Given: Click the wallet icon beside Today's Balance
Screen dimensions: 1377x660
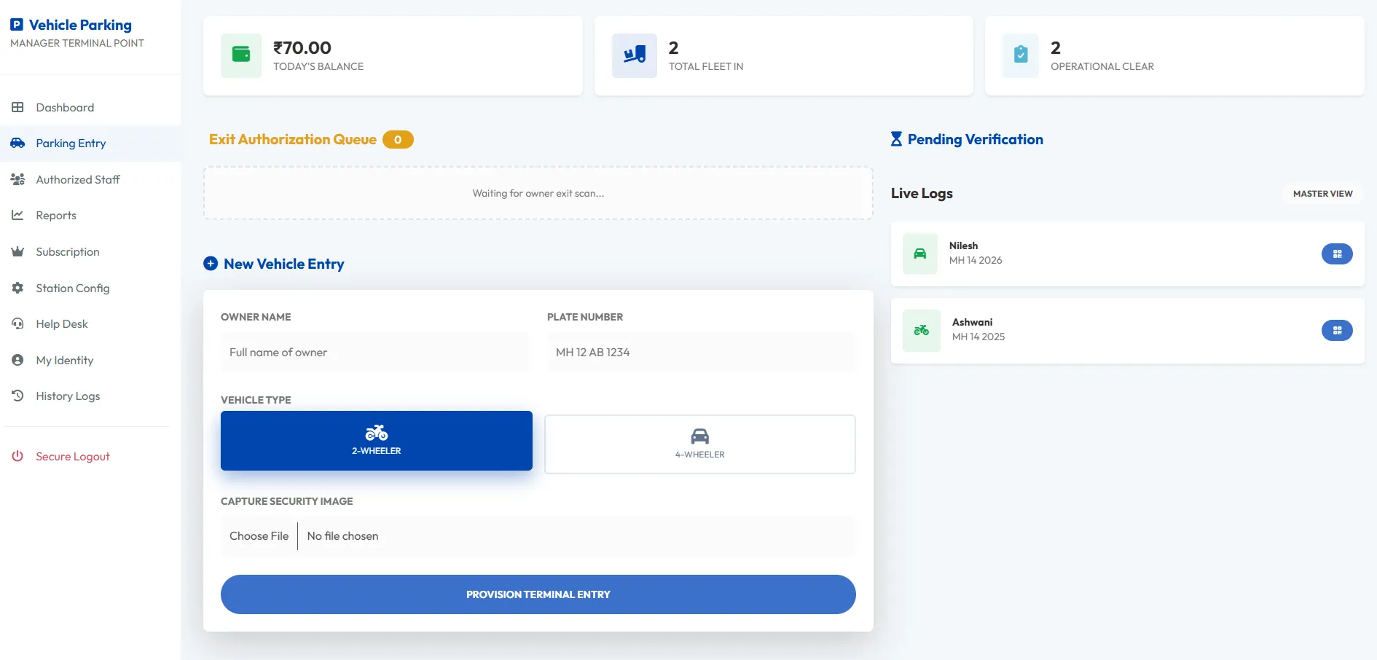Looking at the screenshot, I should (x=241, y=55).
